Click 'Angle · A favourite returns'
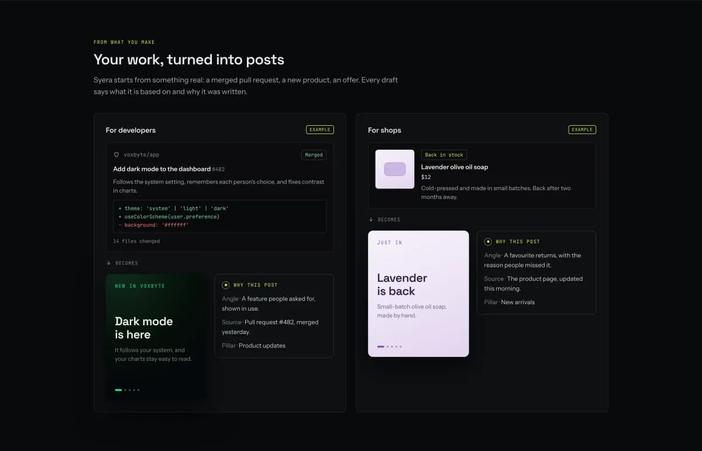 pos(533,260)
